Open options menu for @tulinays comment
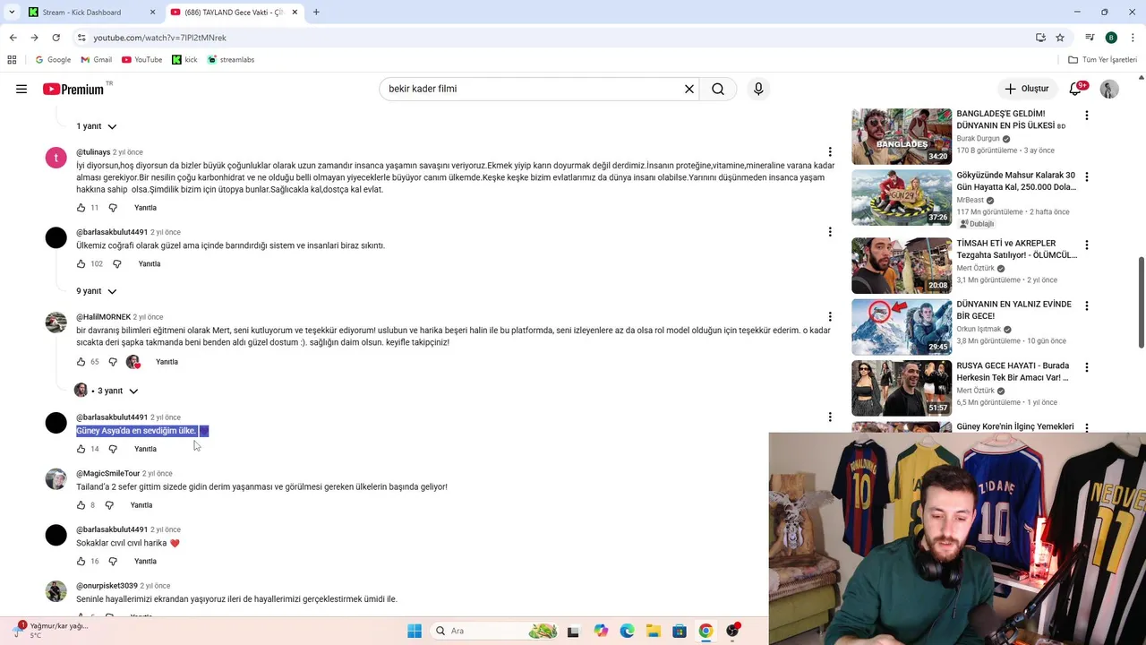 pos(830,152)
